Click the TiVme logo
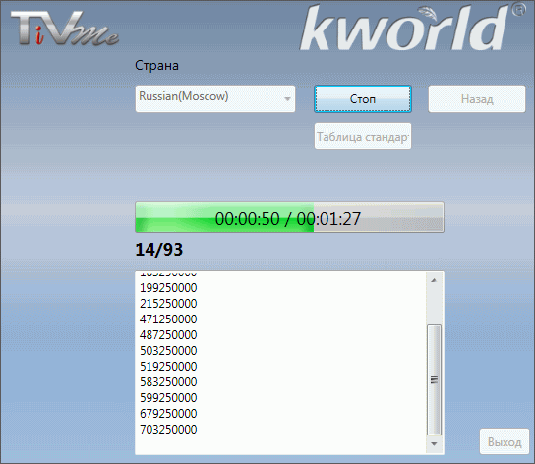The image size is (535, 464). tap(65, 28)
